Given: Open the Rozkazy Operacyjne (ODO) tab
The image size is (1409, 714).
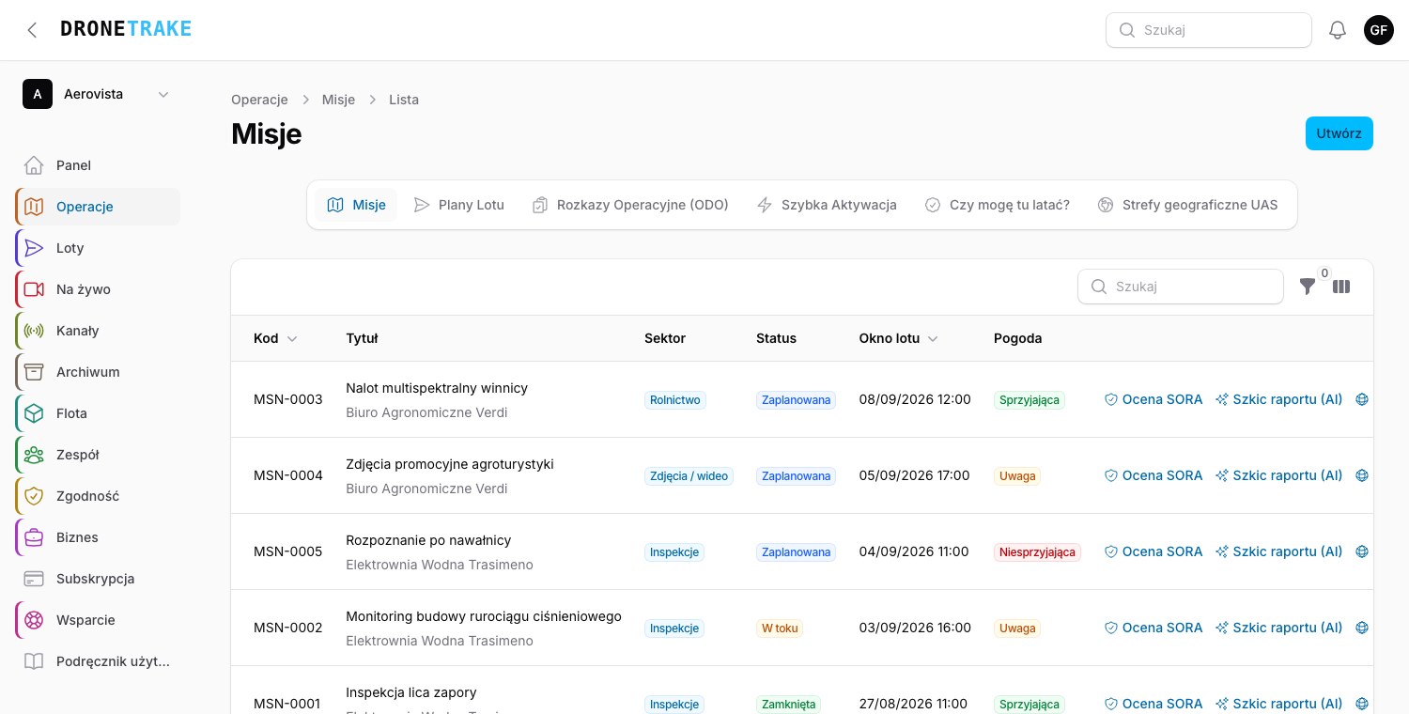Looking at the screenshot, I should point(630,205).
